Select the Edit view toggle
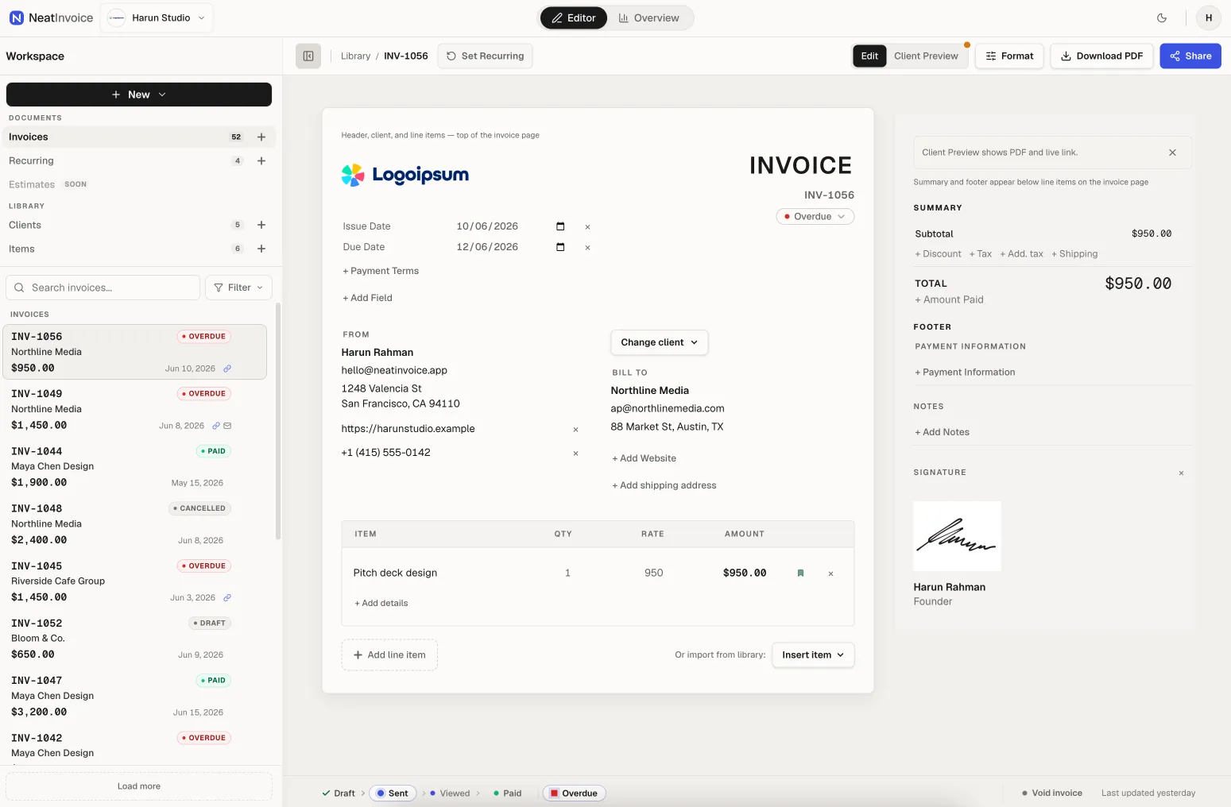This screenshot has height=807, width=1231. pos(869,56)
